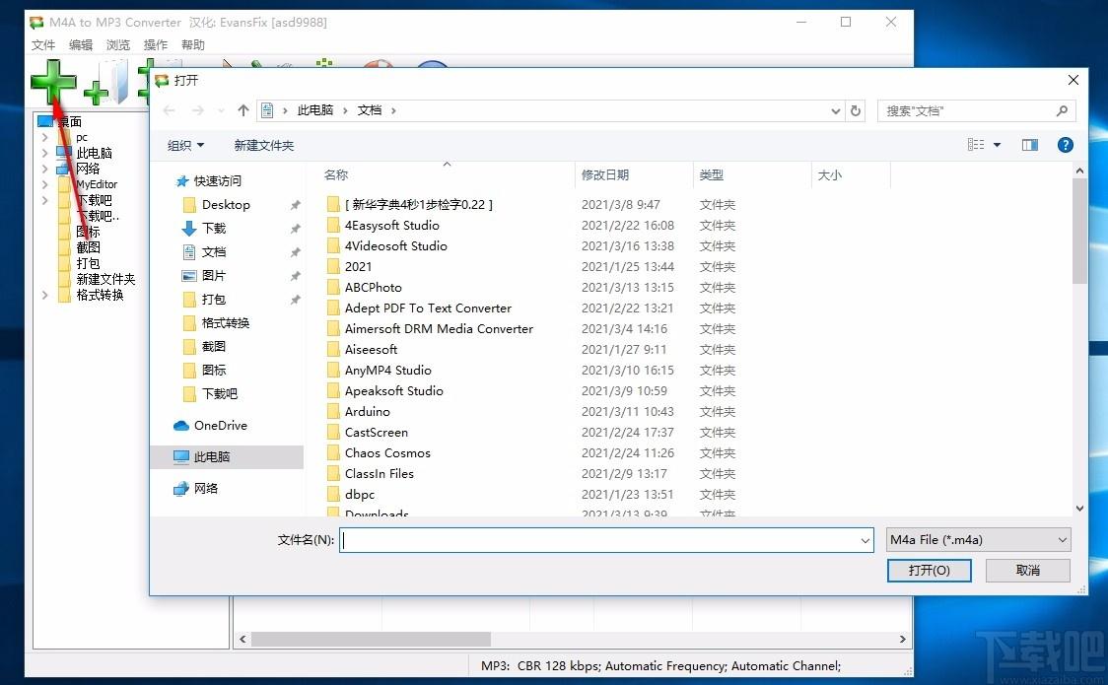The width and height of the screenshot is (1108, 685).
Task: Click the forward navigation arrow
Action: pos(198,110)
